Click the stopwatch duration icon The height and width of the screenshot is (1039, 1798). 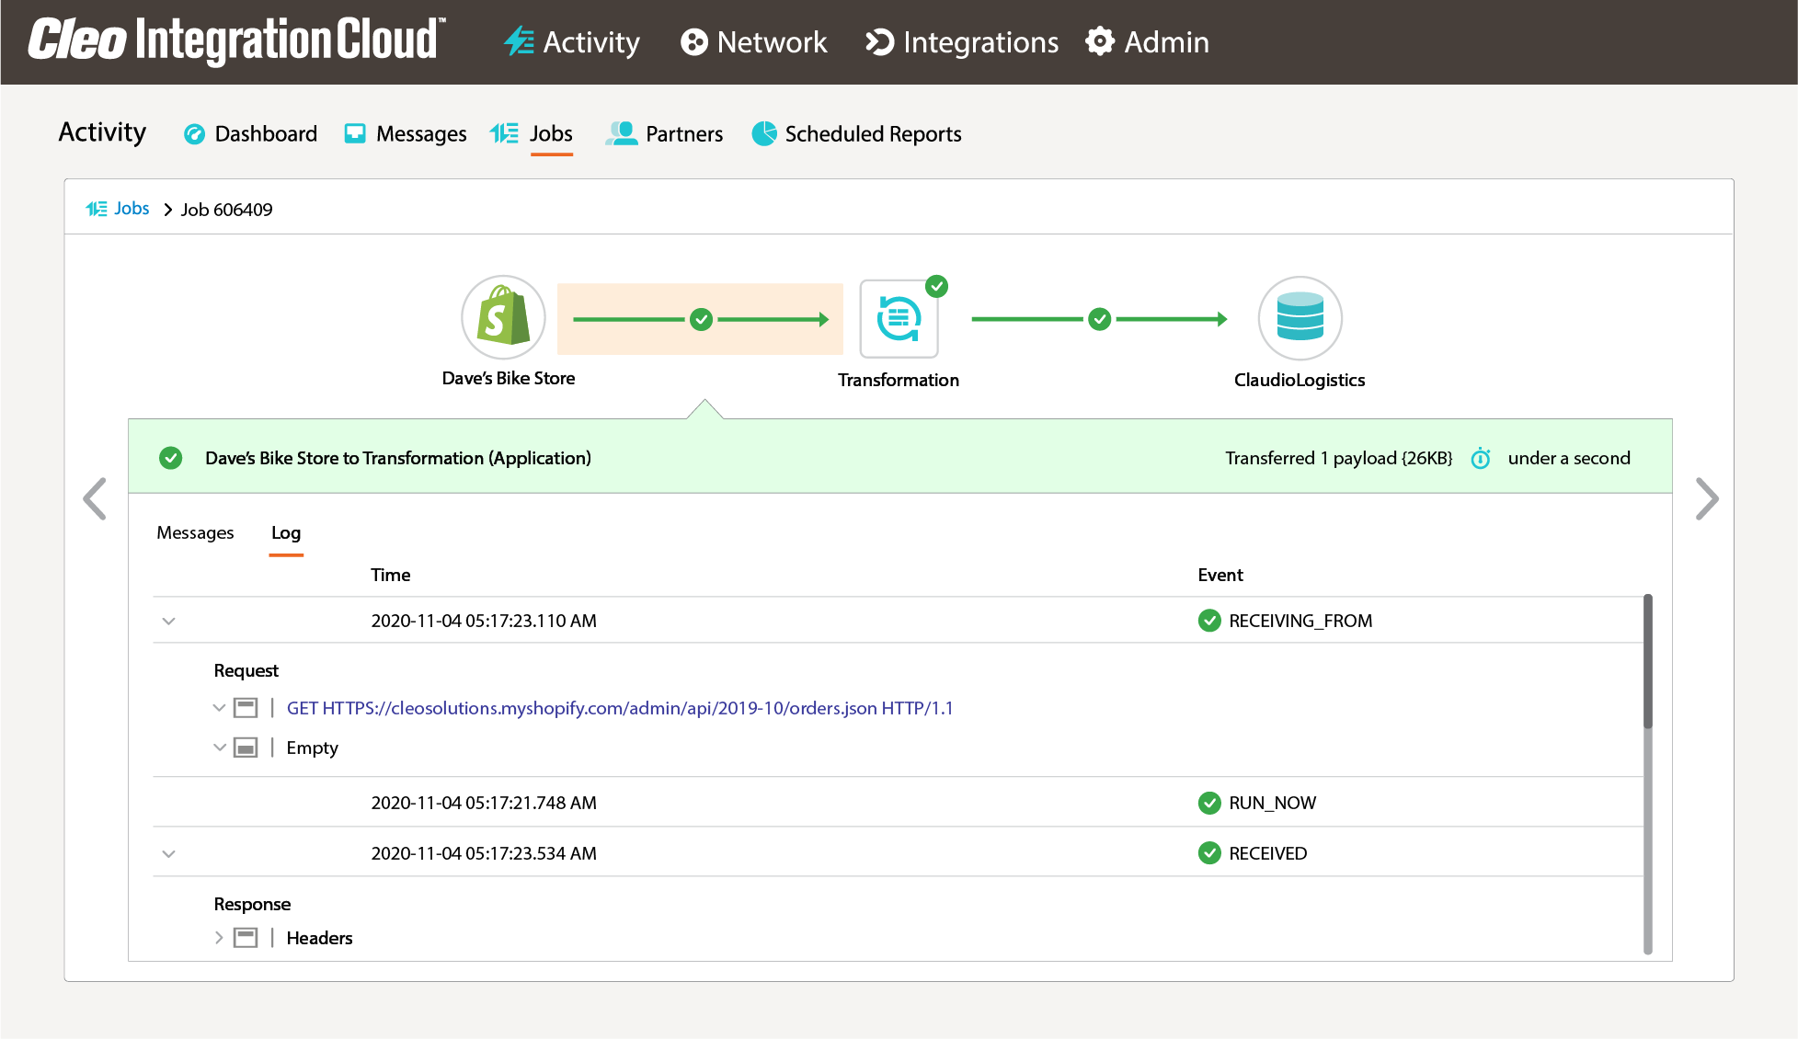pos(1480,458)
